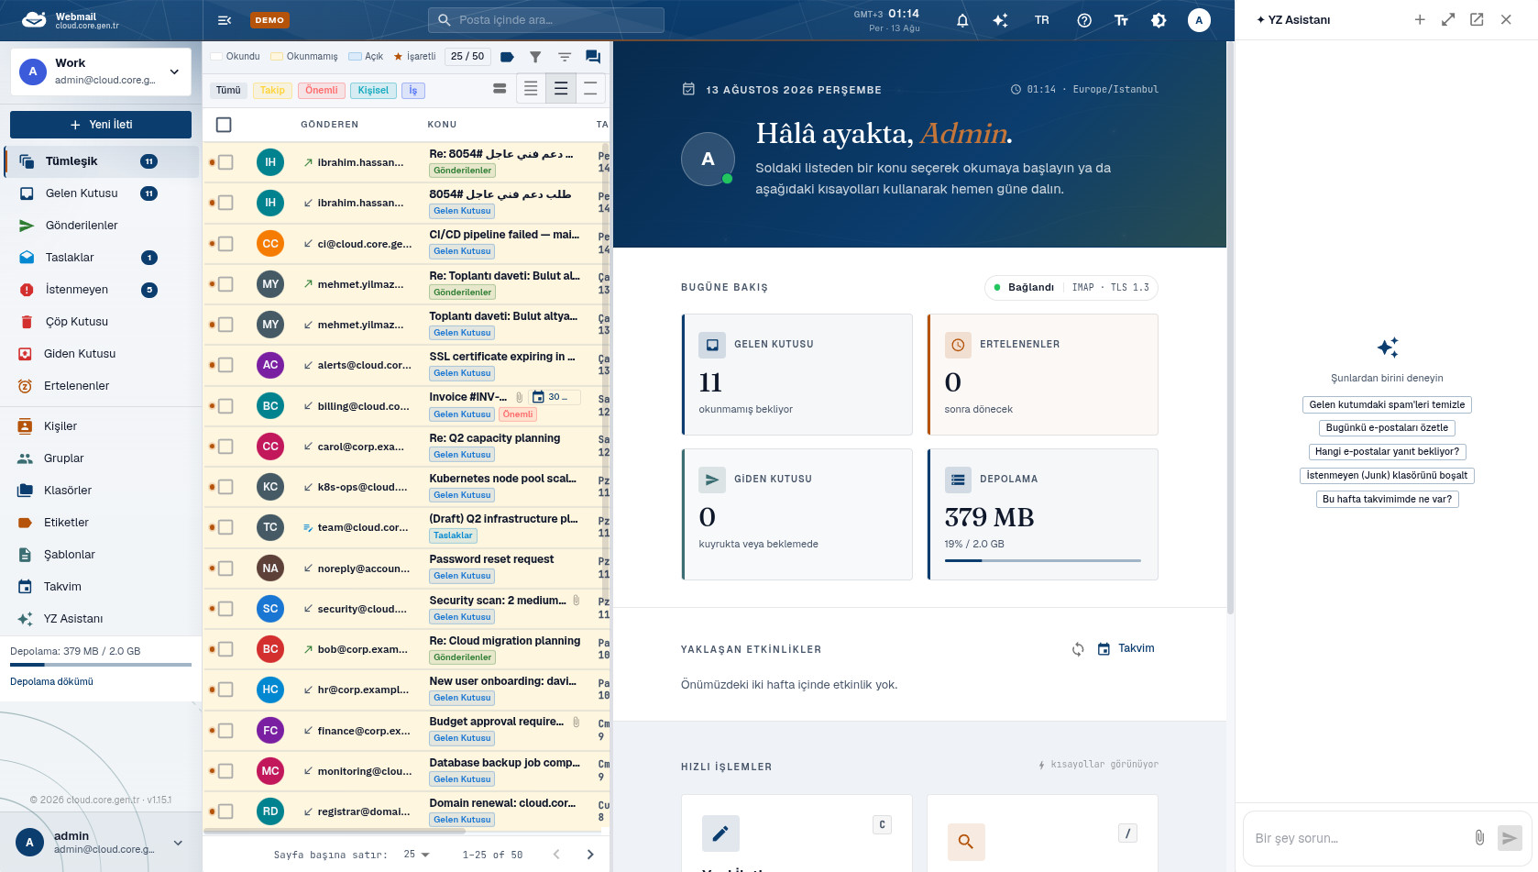Expand the Work account selector
Image resolution: width=1538 pixels, height=872 pixels.
[x=101, y=72]
